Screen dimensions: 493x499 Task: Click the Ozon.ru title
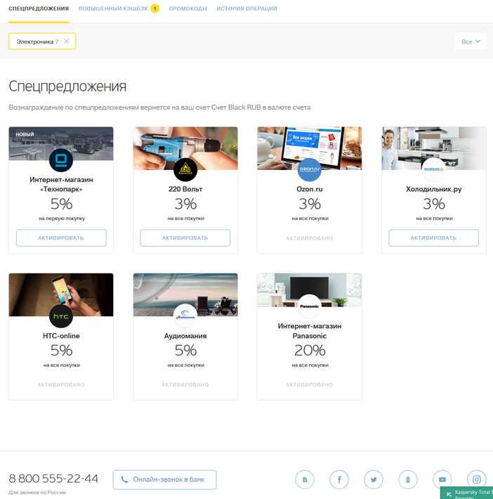[310, 189]
